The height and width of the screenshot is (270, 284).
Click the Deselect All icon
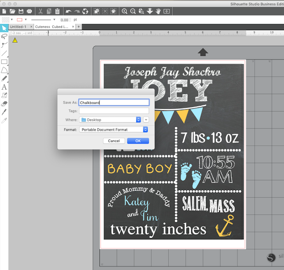(105, 11)
